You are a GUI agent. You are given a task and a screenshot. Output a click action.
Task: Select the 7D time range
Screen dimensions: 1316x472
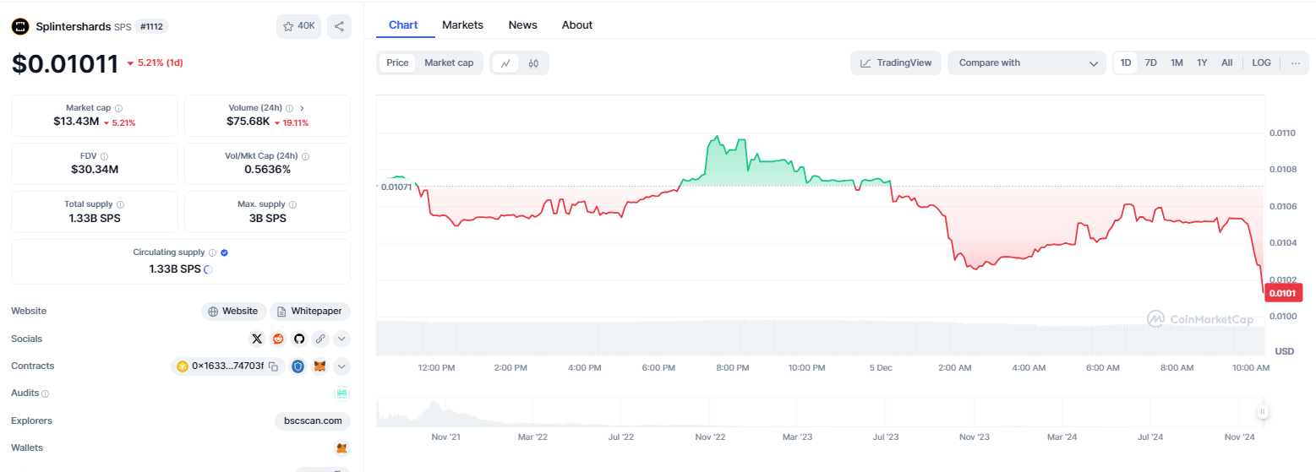point(1151,62)
